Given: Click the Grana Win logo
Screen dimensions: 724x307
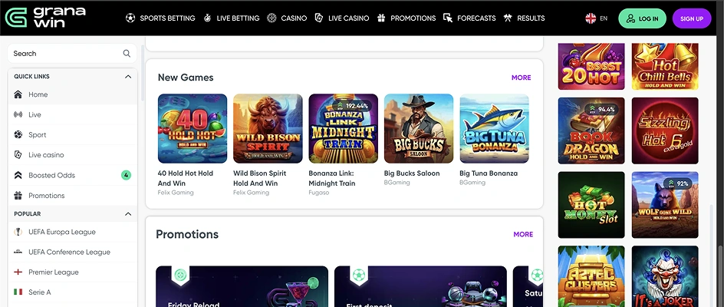Looking at the screenshot, I should point(45,18).
